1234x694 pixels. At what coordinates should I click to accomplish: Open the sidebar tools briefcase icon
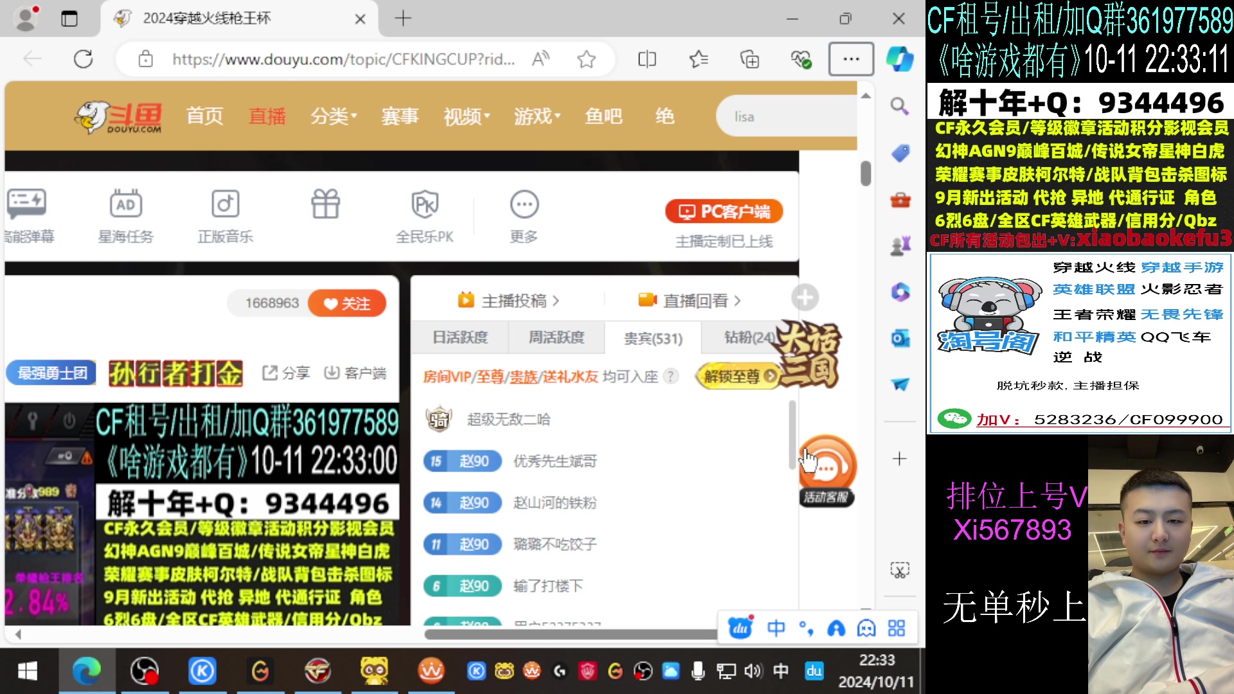tap(900, 200)
